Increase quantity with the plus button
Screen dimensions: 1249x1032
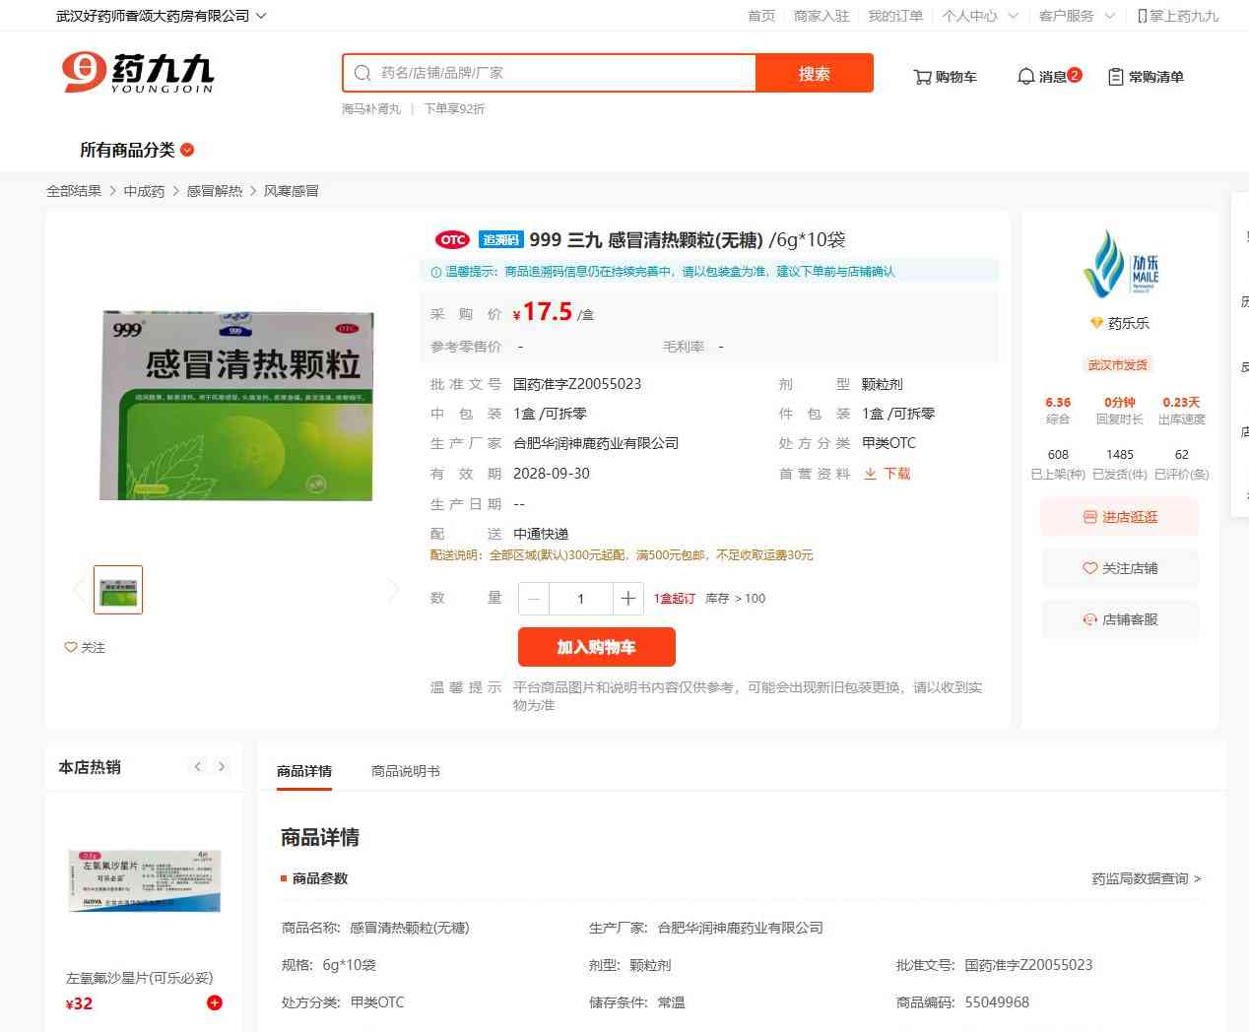click(x=627, y=599)
